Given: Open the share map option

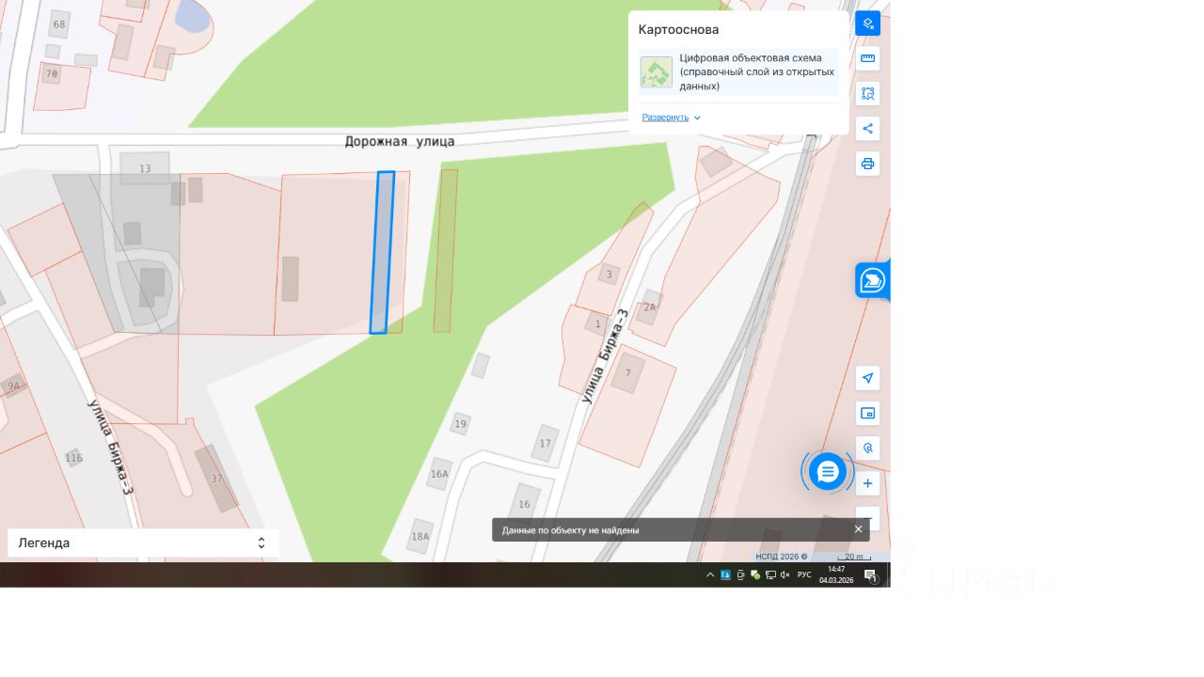Looking at the screenshot, I should pos(867,129).
